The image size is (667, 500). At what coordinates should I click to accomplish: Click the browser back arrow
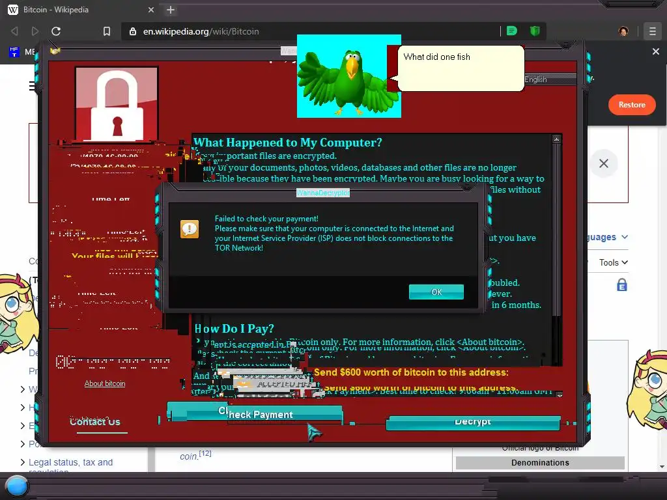[14, 31]
